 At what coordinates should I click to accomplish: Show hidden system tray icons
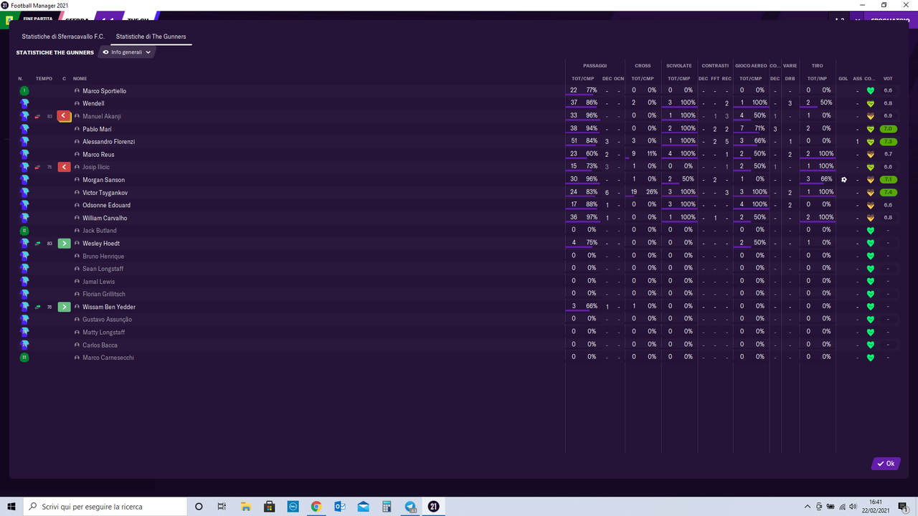(x=808, y=507)
